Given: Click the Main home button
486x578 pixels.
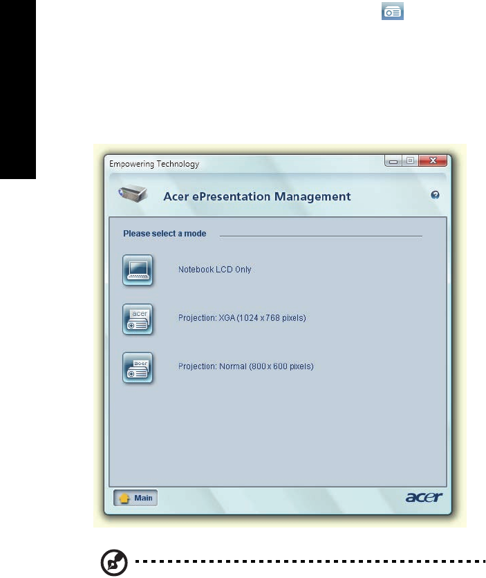Looking at the screenshot, I should (135, 498).
